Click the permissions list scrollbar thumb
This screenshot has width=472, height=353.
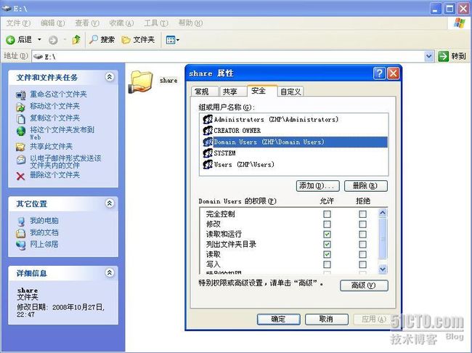pos(383,238)
